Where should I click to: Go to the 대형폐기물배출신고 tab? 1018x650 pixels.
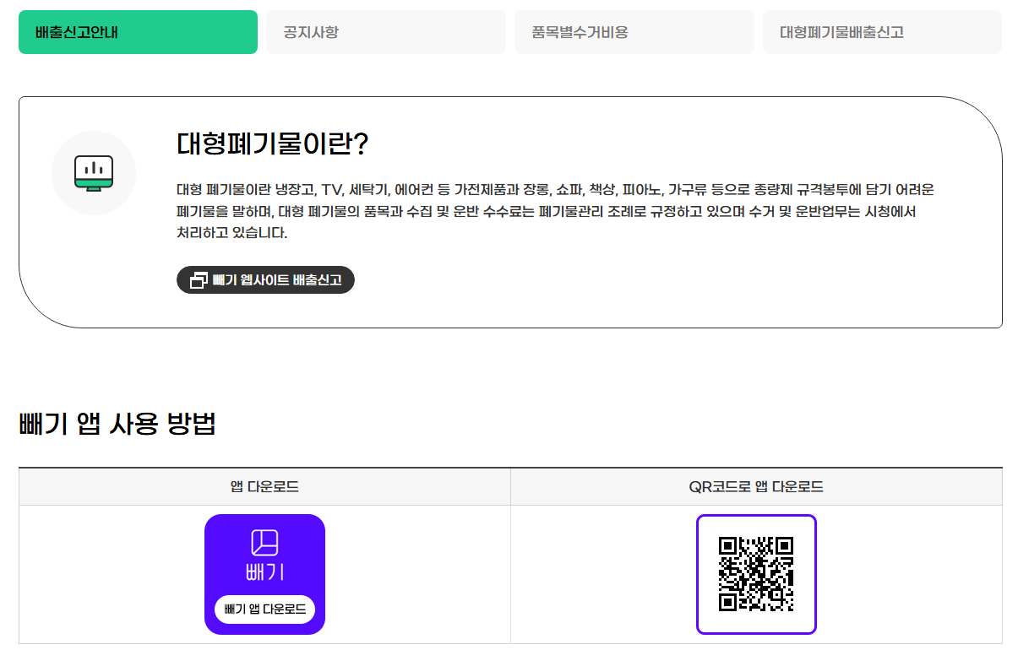click(882, 32)
